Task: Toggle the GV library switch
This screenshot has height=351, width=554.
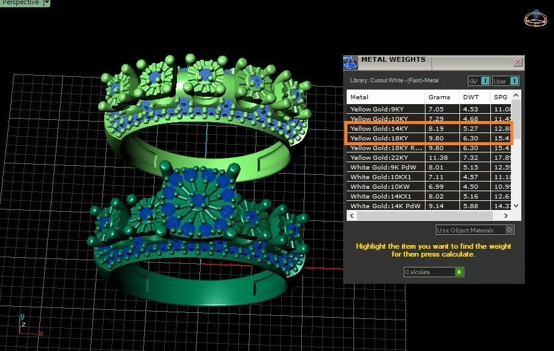Action: pyautogui.click(x=479, y=81)
